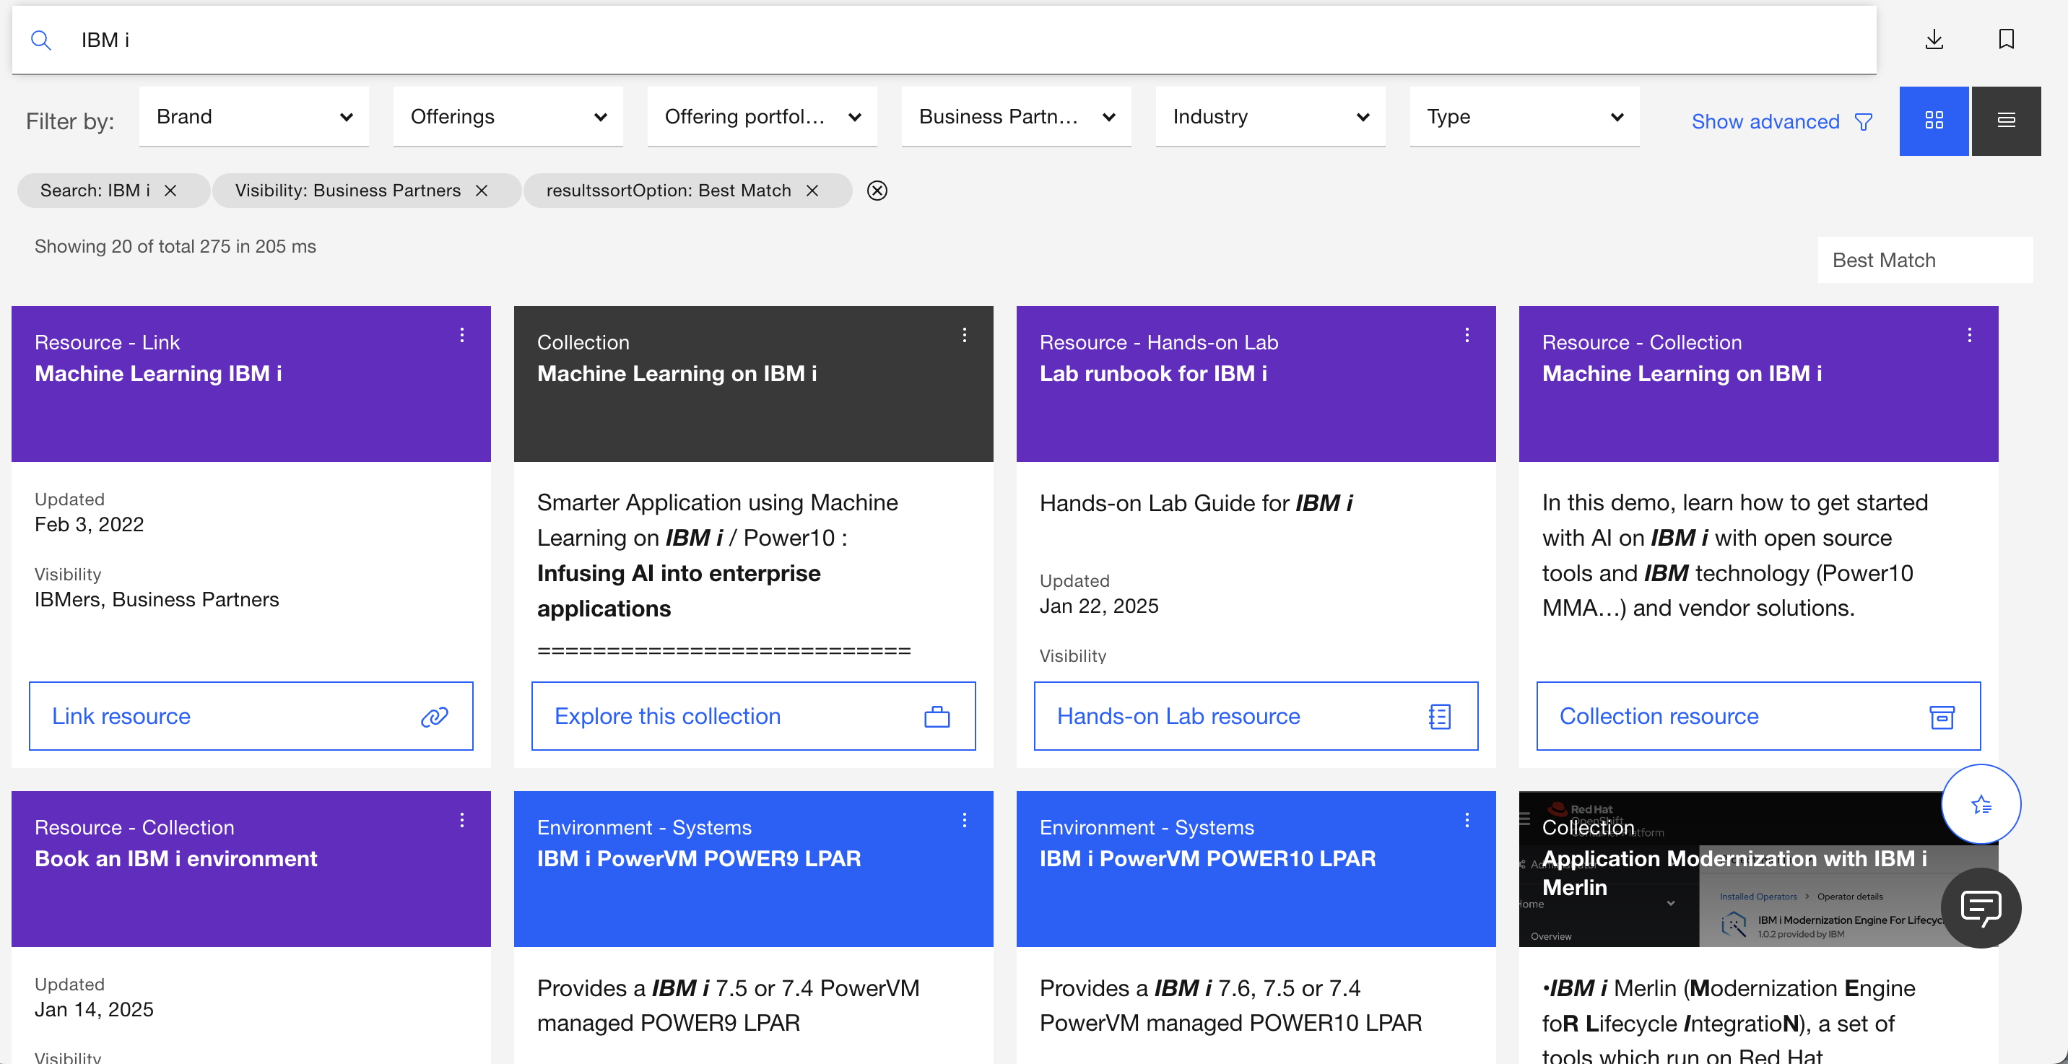Remove the Visibility: Business Partners filter chip

pos(481,190)
